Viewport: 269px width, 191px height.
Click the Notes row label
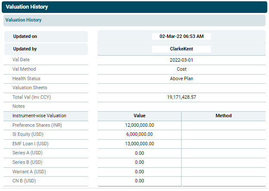coord(19,106)
